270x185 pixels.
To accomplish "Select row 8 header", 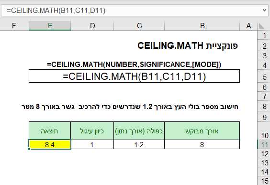I will (x=264, y=107).
